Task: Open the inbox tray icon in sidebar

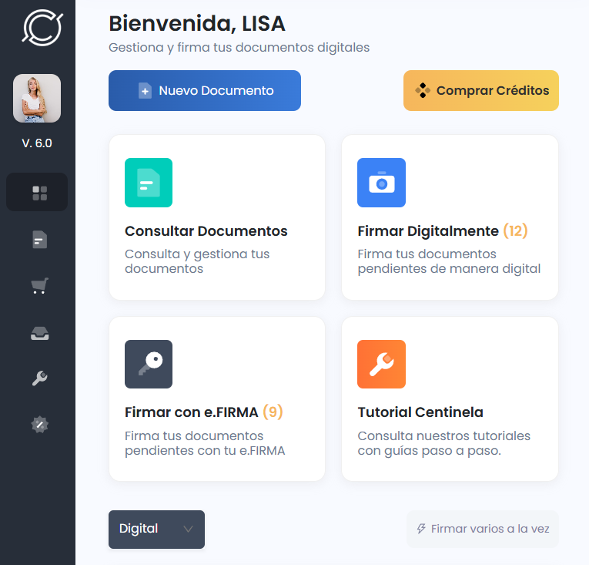Action: pos(39,332)
